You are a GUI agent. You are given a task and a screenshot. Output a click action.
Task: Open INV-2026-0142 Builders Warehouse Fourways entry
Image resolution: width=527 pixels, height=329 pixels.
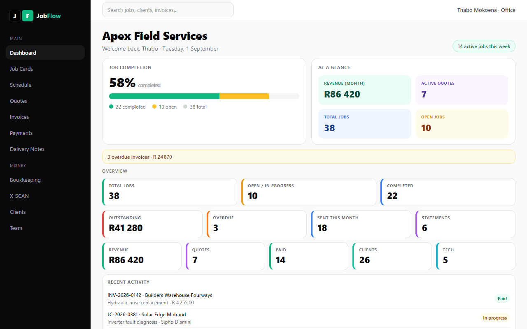pyautogui.click(x=309, y=299)
